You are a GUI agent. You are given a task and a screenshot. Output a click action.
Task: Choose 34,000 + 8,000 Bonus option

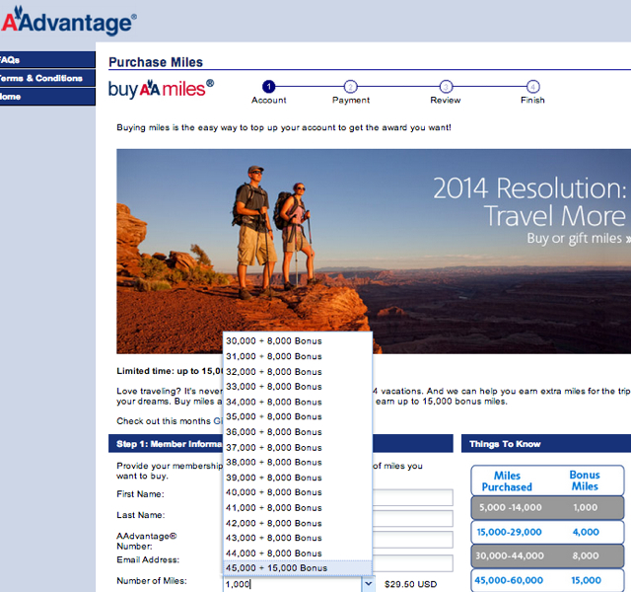pos(298,402)
